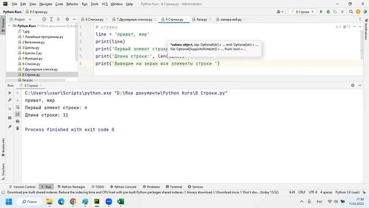Screen dimensions: 369x208
Task: Open Project panel settings gear
Action: coord(67,19)
